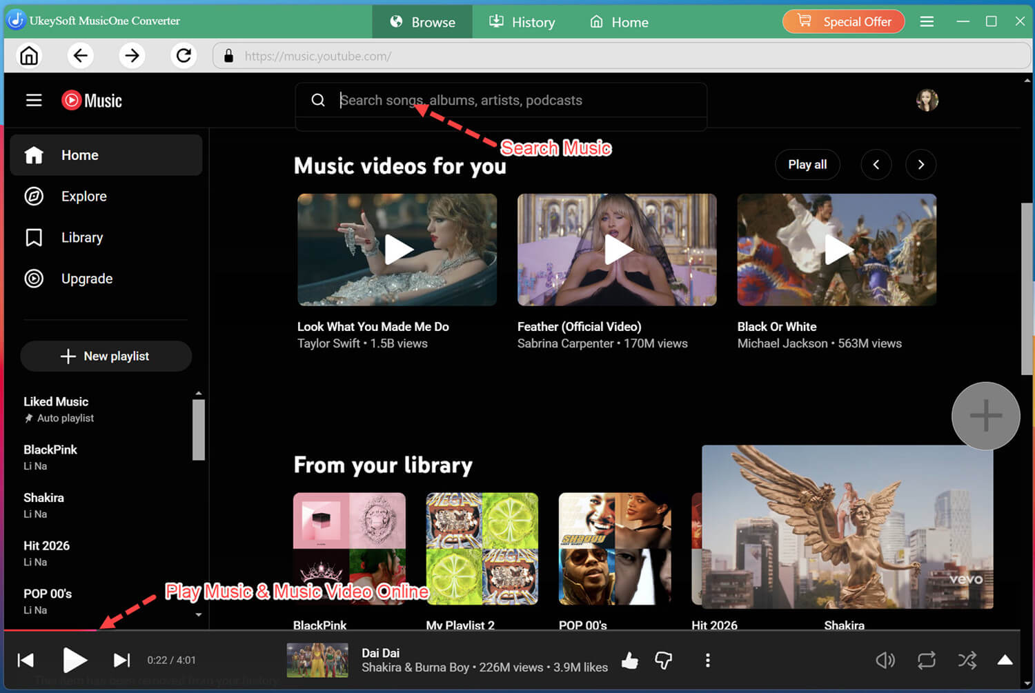Toggle YouTube Music sidebar guide menu
The image size is (1035, 693).
34,101
